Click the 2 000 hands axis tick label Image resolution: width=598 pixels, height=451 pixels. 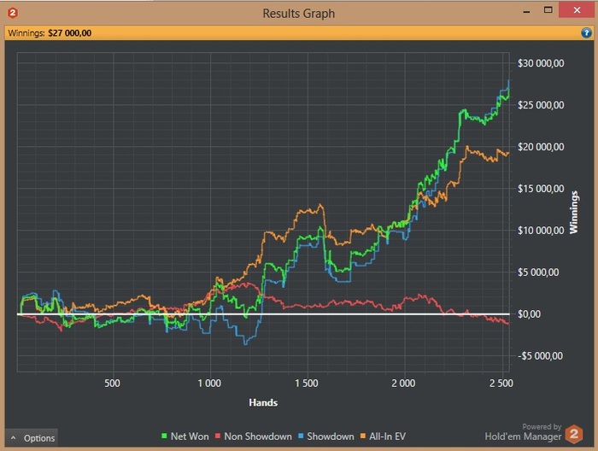click(x=403, y=383)
